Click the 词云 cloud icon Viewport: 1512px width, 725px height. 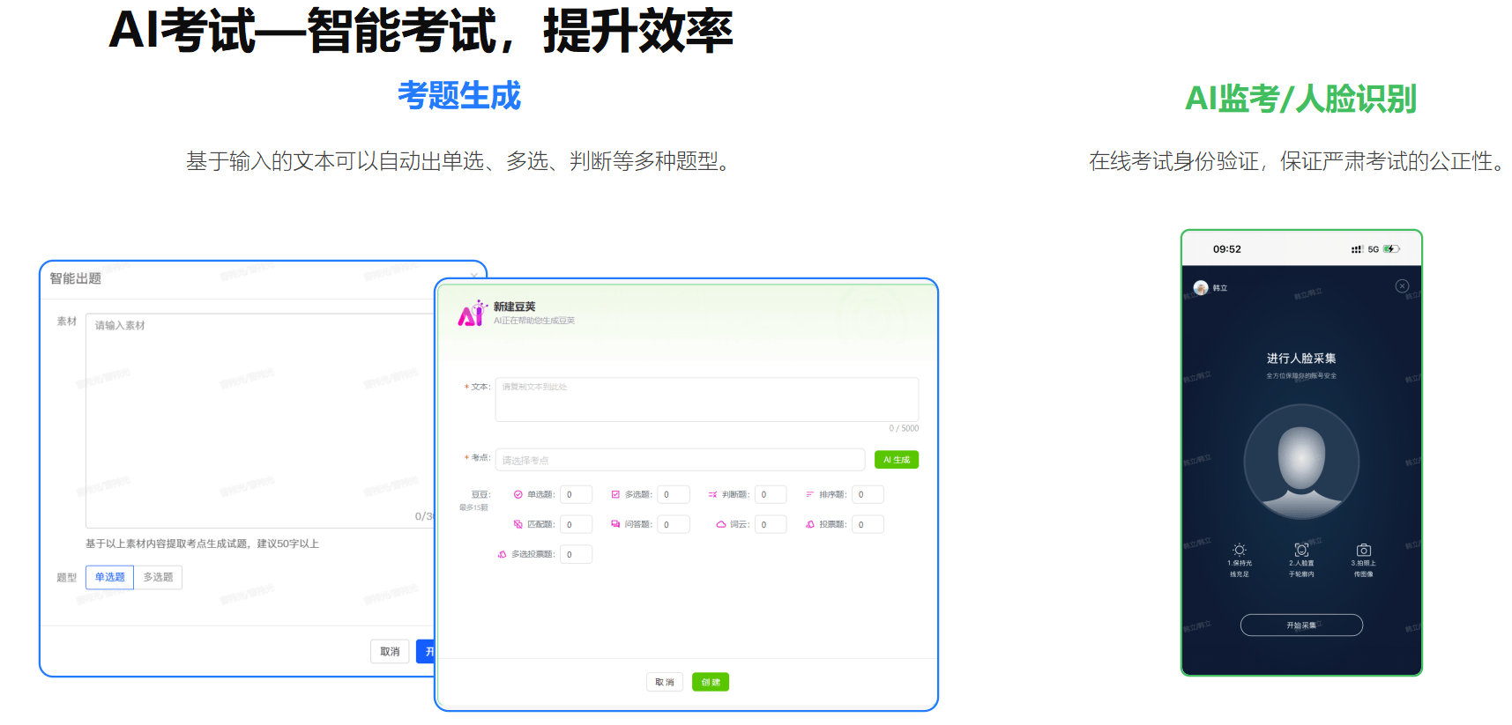(720, 525)
